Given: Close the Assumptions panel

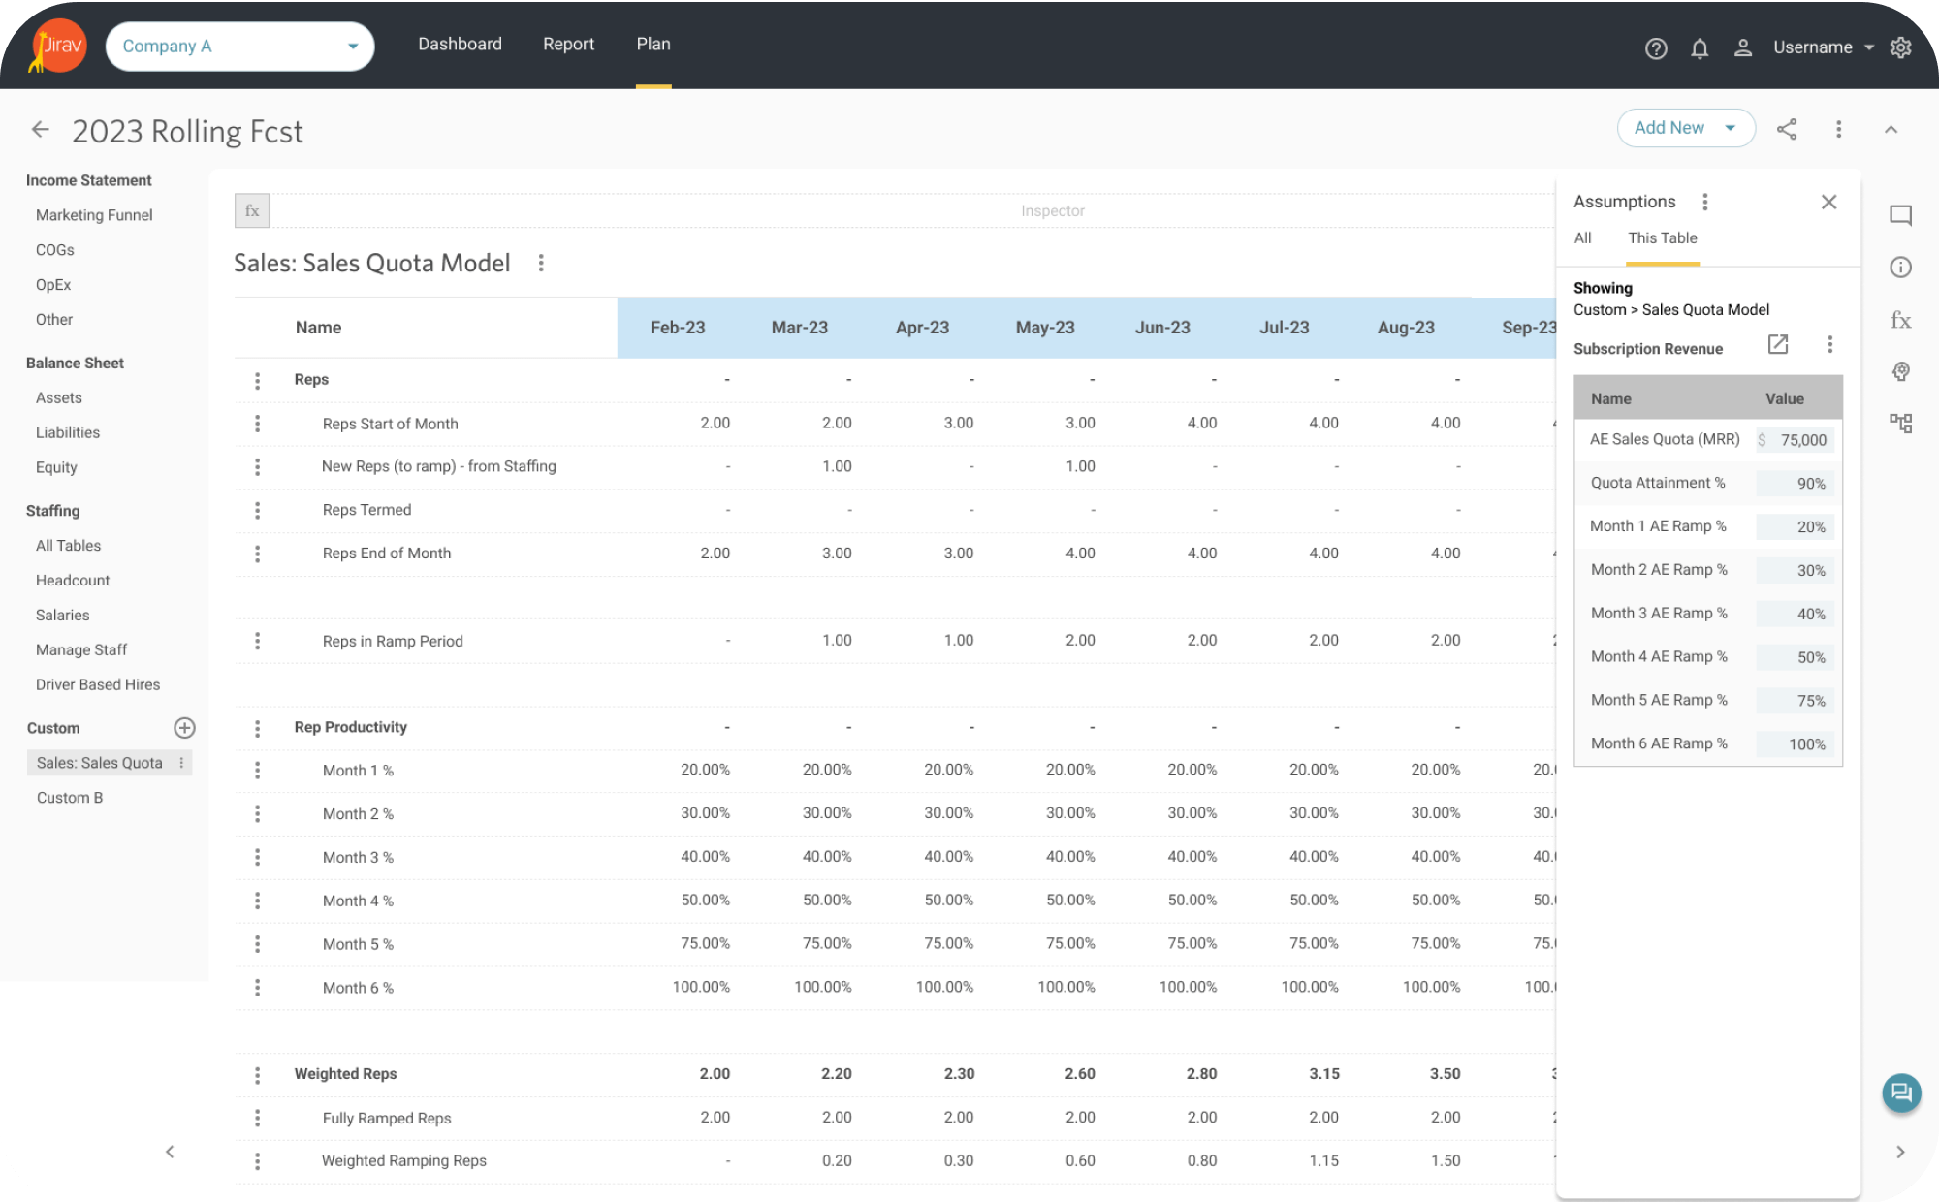Looking at the screenshot, I should 1828,202.
